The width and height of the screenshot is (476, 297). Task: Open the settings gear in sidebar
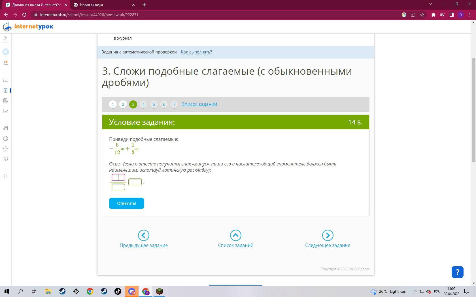tap(6, 148)
